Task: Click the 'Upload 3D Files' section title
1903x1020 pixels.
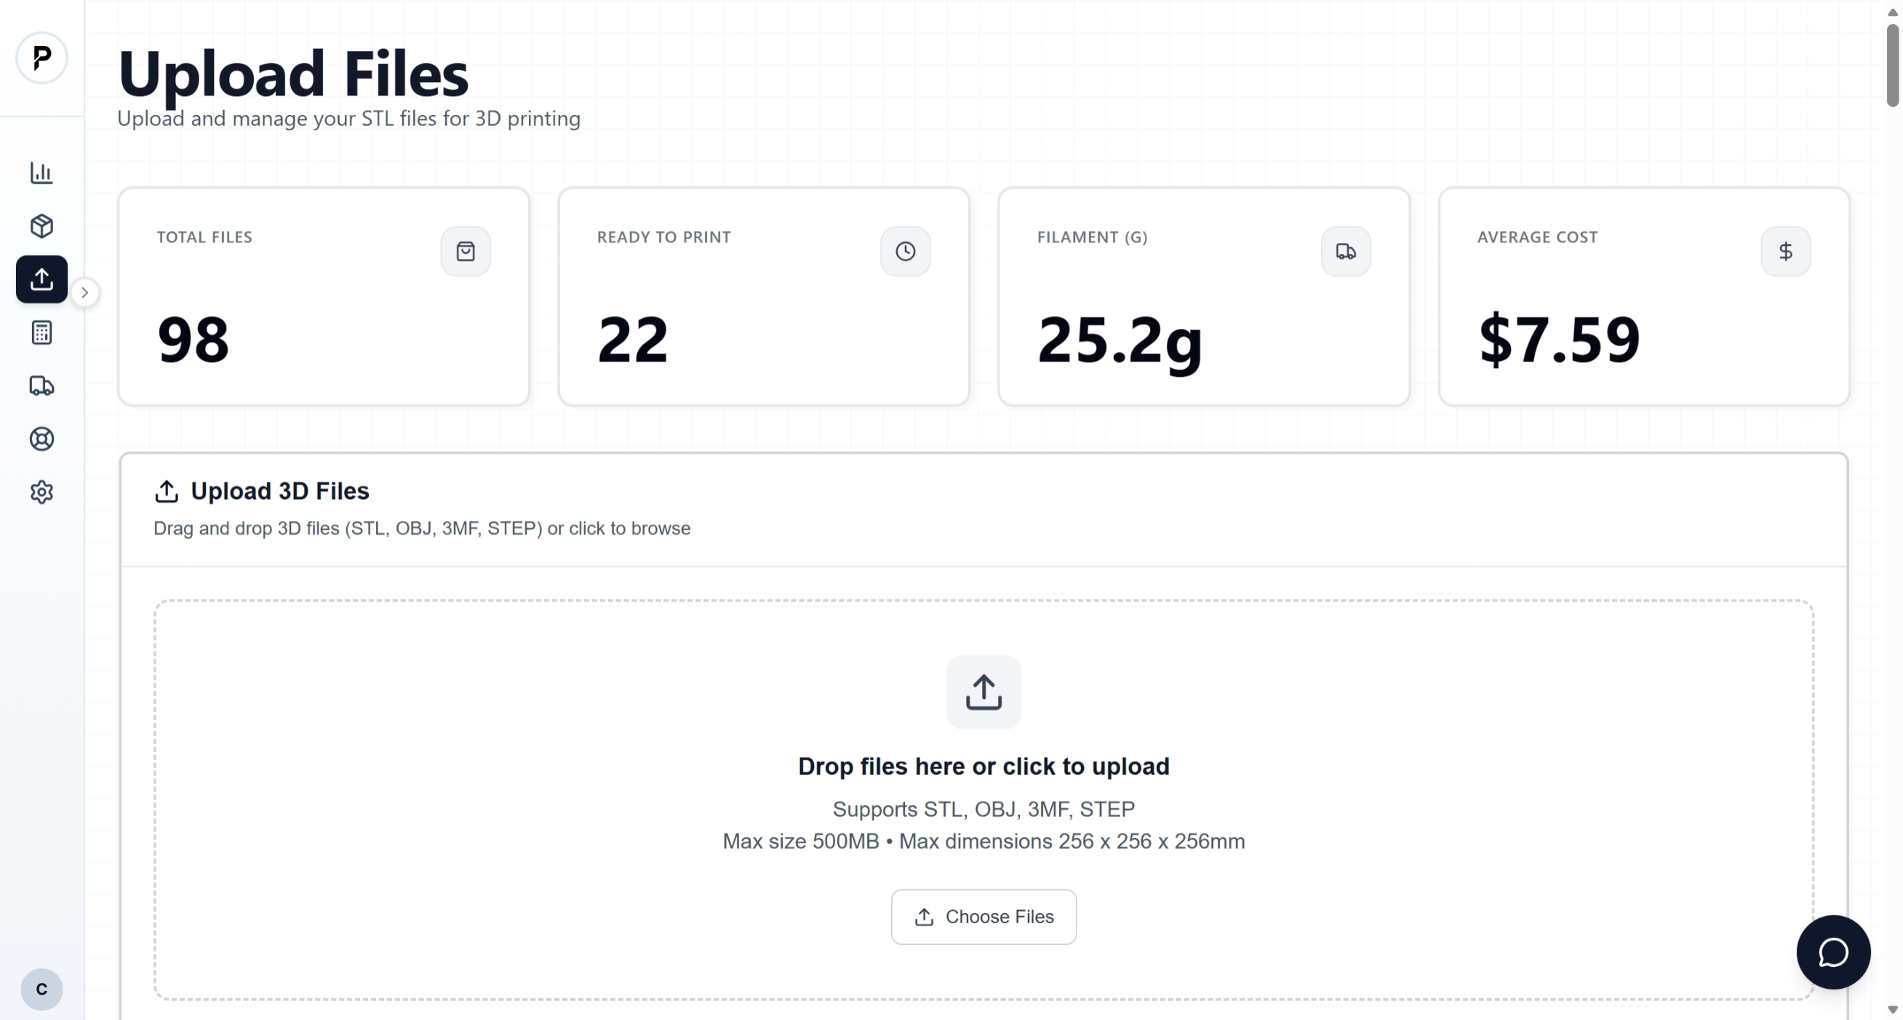Action: 280,491
